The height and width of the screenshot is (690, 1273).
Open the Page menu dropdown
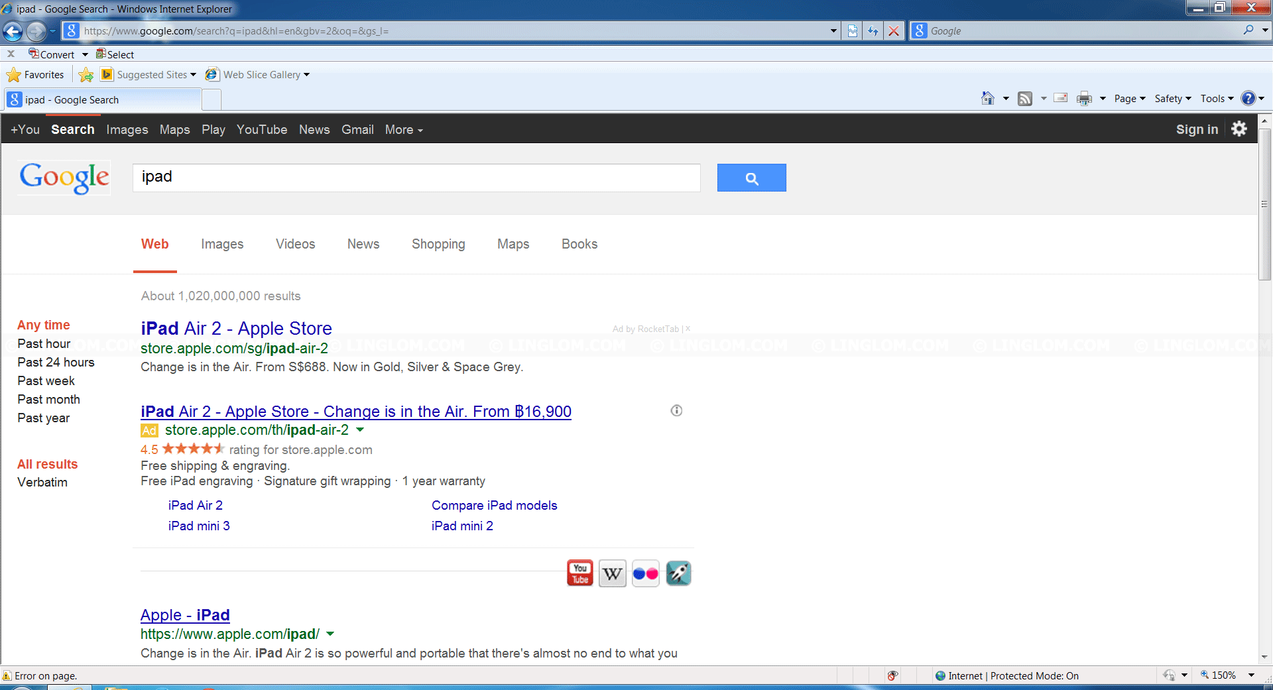click(1130, 99)
